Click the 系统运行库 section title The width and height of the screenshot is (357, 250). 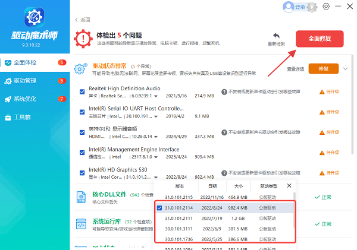click(107, 221)
